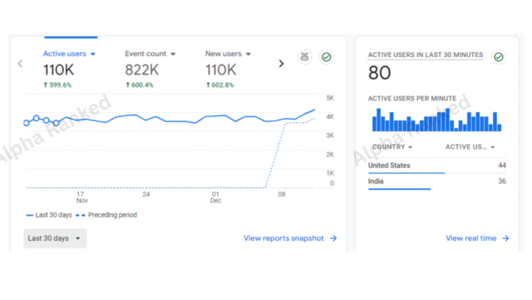The image size is (532, 300).
Task: Click the left chevron beside the Active users card
Action: point(20,63)
